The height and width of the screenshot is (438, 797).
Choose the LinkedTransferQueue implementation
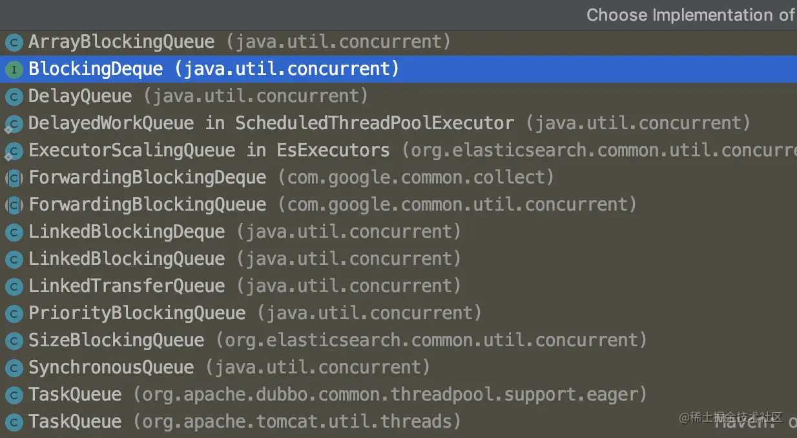pyautogui.click(x=127, y=287)
